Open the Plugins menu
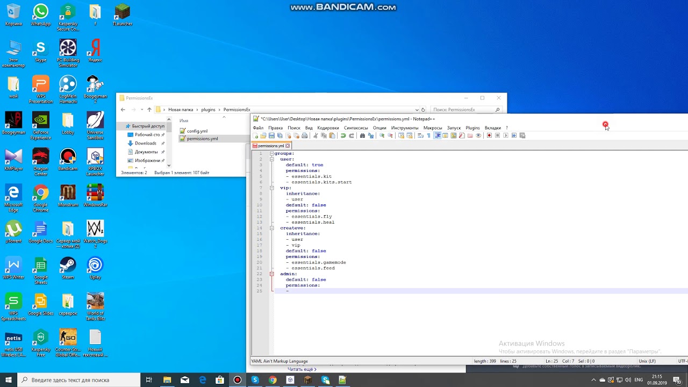Viewport: 688px width, 387px height. 472,128
